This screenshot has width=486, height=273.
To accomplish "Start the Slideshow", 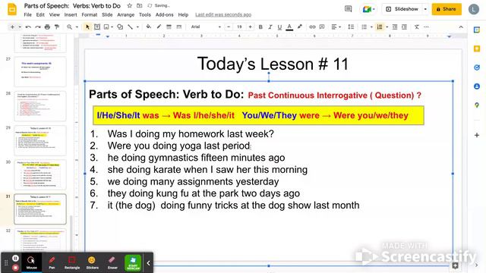I will [402, 9].
